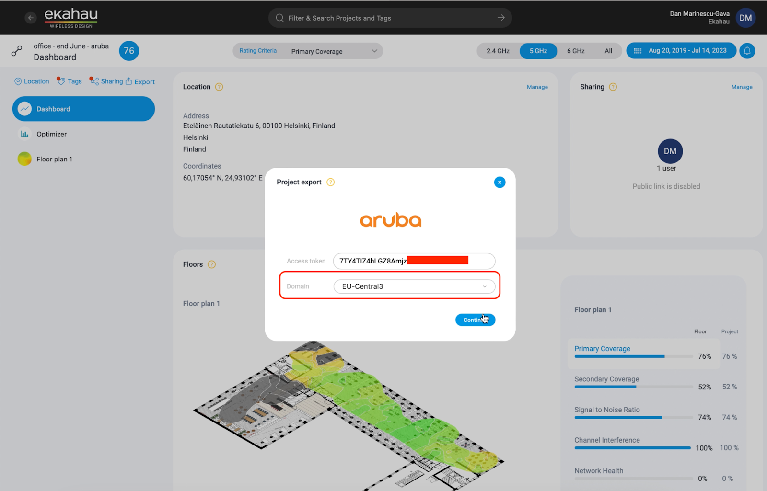The width and height of the screenshot is (767, 491).
Task: Click help icon next to Sharing heading
Action: pyautogui.click(x=613, y=87)
